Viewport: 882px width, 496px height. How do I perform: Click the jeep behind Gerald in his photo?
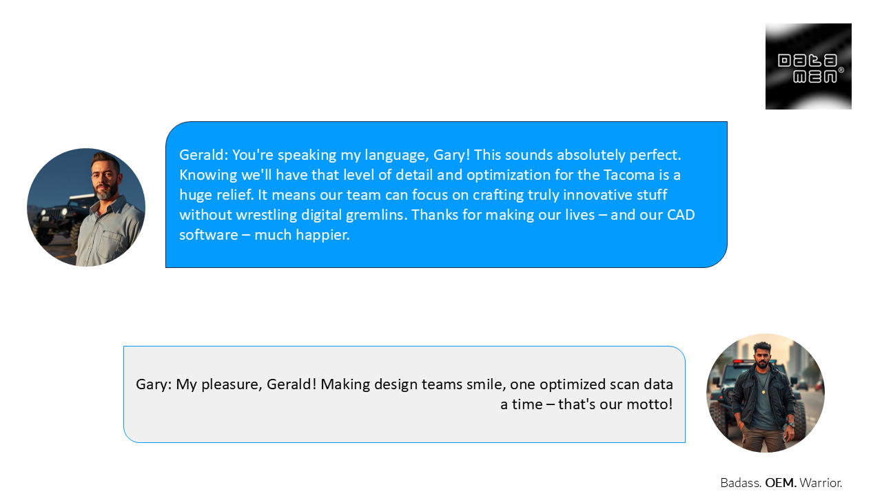click(x=55, y=209)
